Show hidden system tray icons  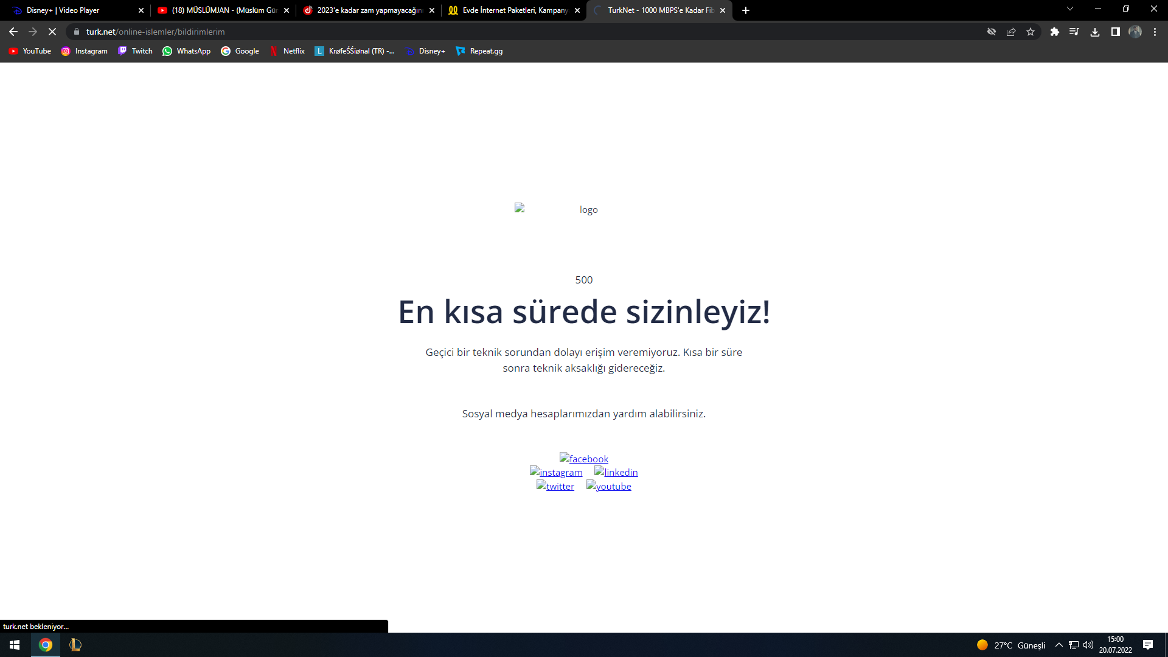tap(1059, 645)
